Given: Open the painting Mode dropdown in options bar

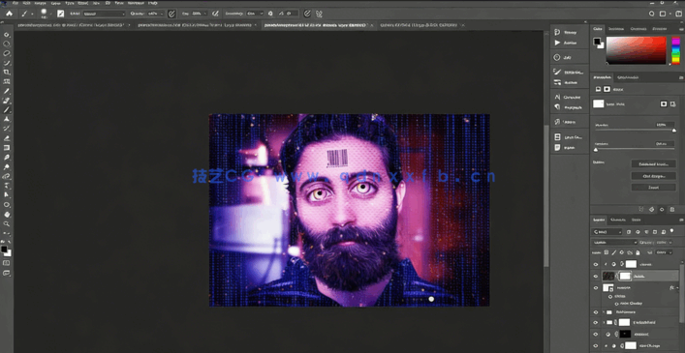Looking at the screenshot, I should 104,14.
